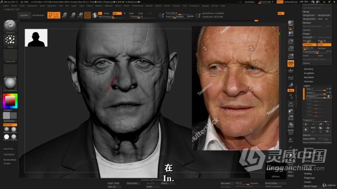Click the Transp transparency icon
This screenshot has height=189, width=337.
point(291,140)
